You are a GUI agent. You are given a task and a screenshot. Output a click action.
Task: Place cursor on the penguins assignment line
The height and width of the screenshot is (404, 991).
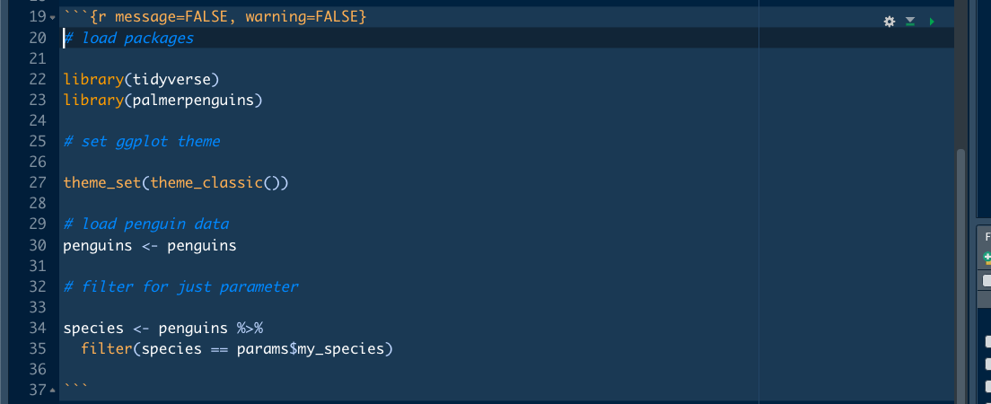click(150, 245)
